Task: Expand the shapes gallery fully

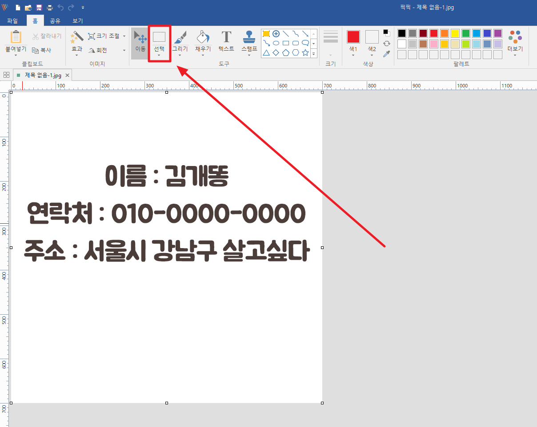Action: pyautogui.click(x=314, y=53)
